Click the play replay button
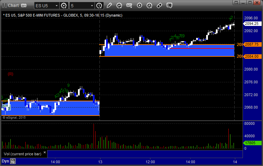Screen dimensions: 263x166 (x=139, y=6)
